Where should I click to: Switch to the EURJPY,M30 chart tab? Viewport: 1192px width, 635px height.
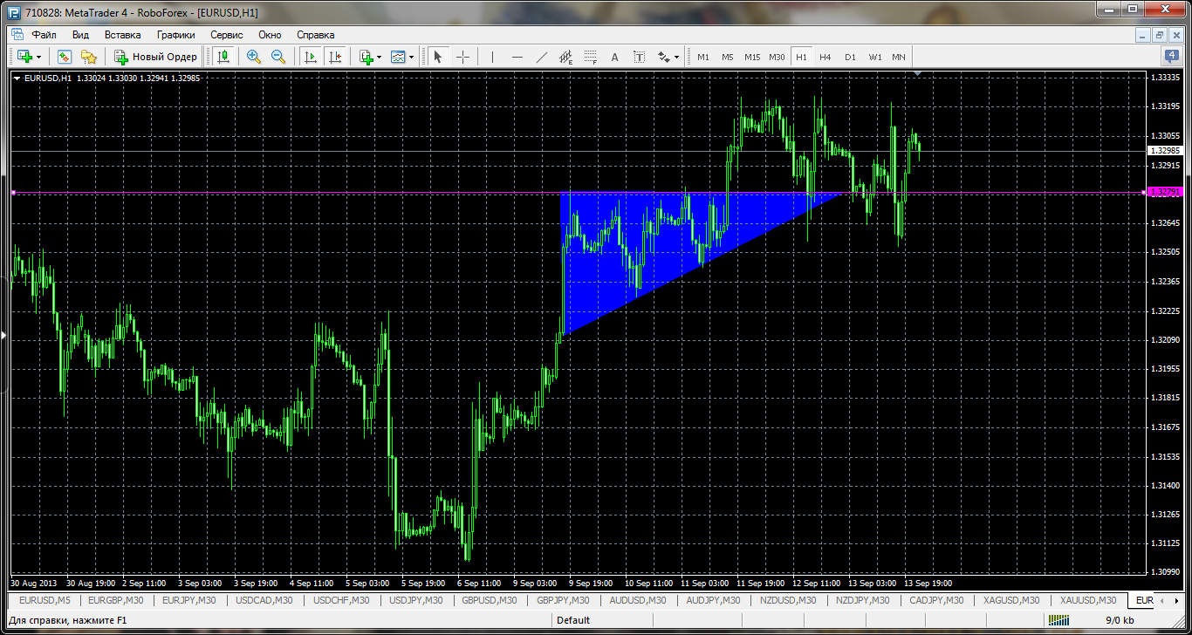188,600
